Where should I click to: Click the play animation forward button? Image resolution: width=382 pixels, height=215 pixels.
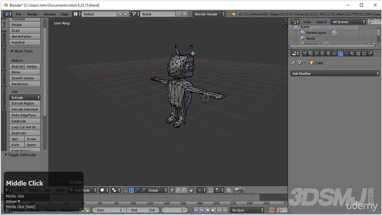tap(213, 210)
